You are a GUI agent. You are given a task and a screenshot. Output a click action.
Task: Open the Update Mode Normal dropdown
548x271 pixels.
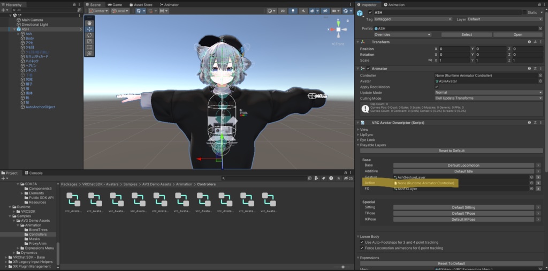pos(489,93)
